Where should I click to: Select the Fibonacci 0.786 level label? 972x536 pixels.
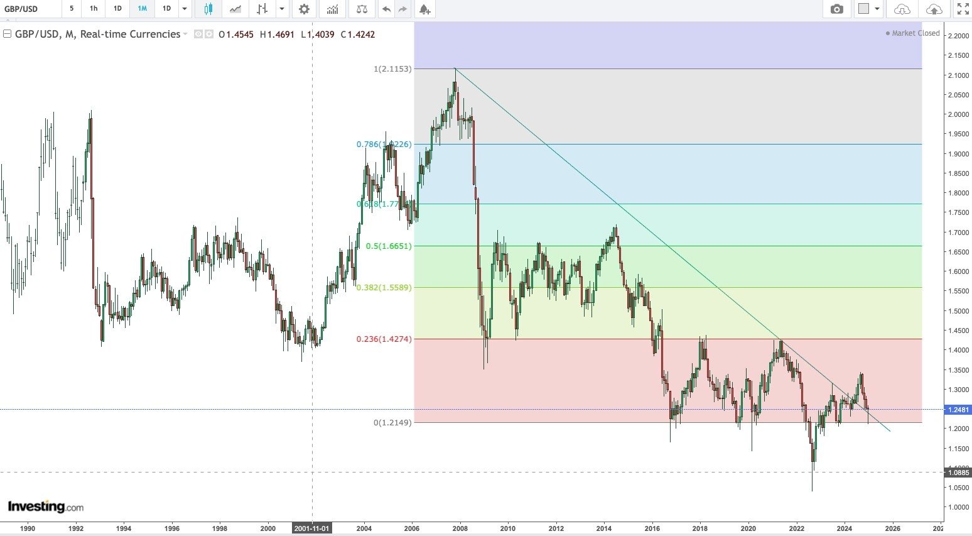coord(384,144)
